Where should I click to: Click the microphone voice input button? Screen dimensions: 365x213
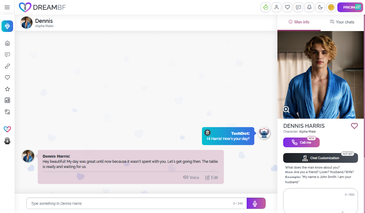pos(255,204)
